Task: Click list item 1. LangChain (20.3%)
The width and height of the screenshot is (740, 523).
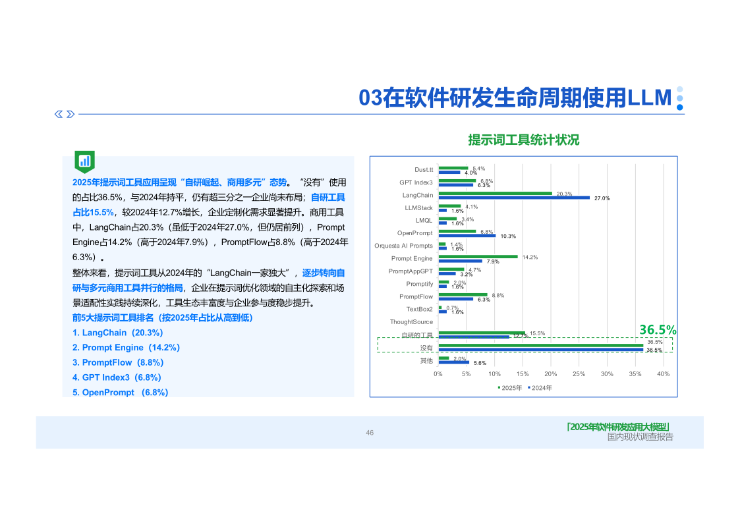Action: pyautogui.click(x=117, y=333)
